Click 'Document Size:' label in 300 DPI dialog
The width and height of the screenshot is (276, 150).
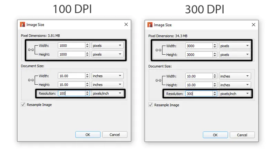click(160, 66)
